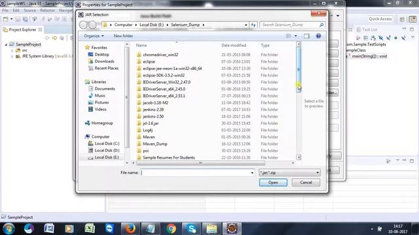Go to Desktop in Favorites
419x235 pixels.
point(101,54)
